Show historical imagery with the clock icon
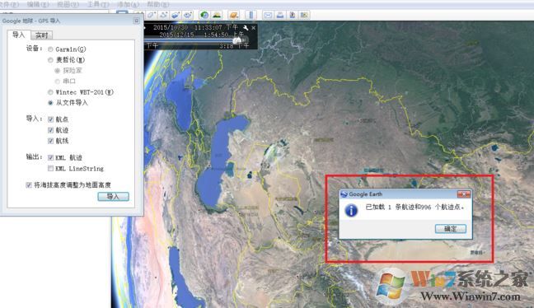 (204, 15)
